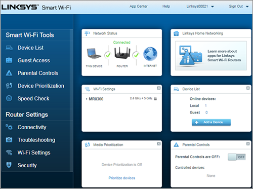
Task: Click the Add a Device button
Action: (211, 122)
